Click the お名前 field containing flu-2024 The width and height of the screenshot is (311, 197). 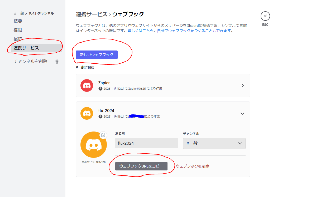(x=146, y=143)
